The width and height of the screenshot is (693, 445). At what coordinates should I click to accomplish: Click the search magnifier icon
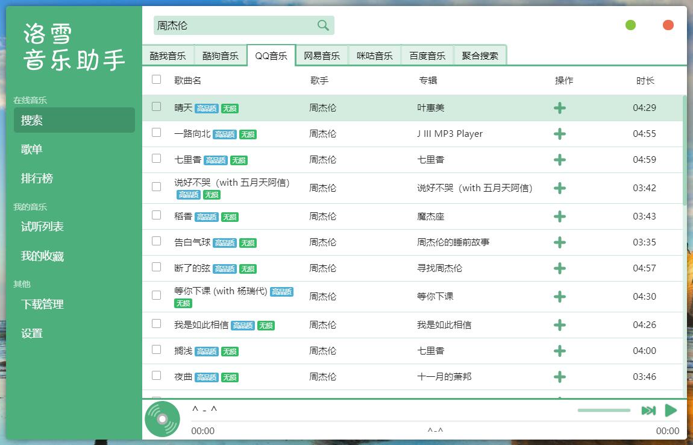[x=322, y=26]
